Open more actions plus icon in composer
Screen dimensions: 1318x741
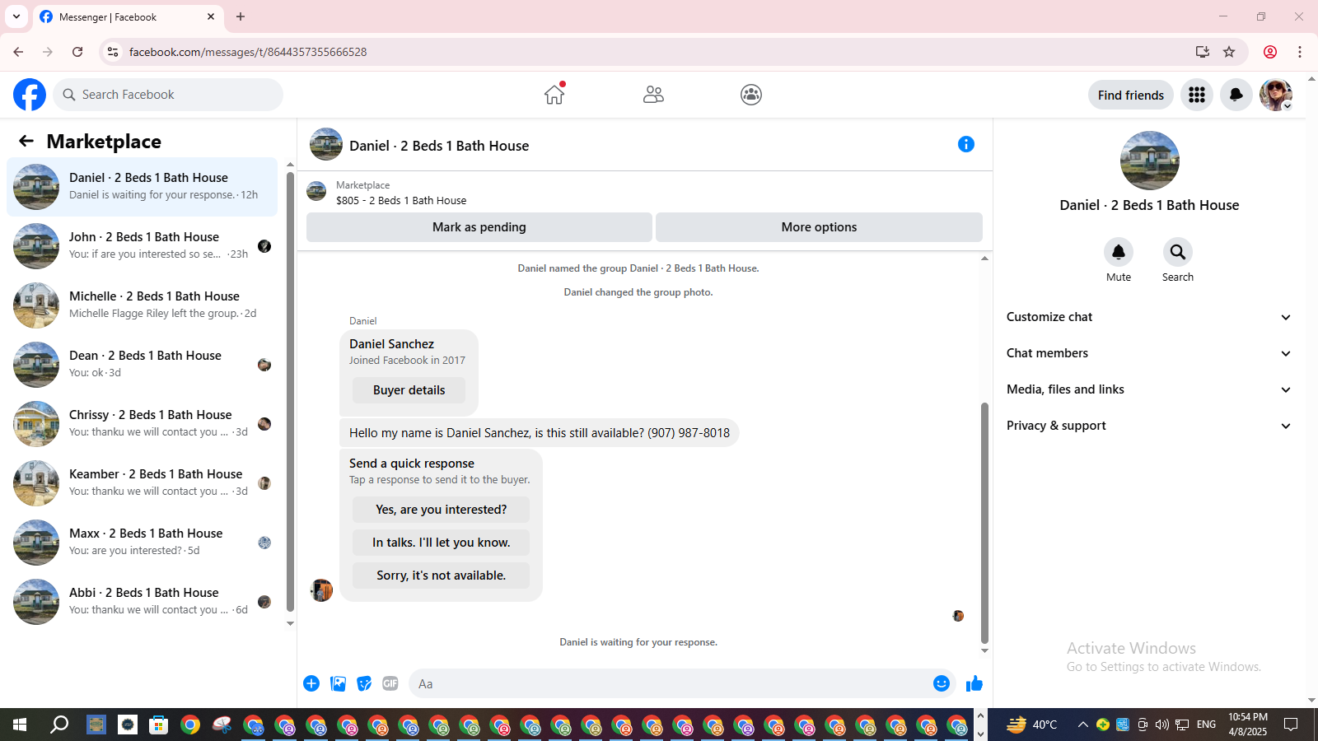311,683
